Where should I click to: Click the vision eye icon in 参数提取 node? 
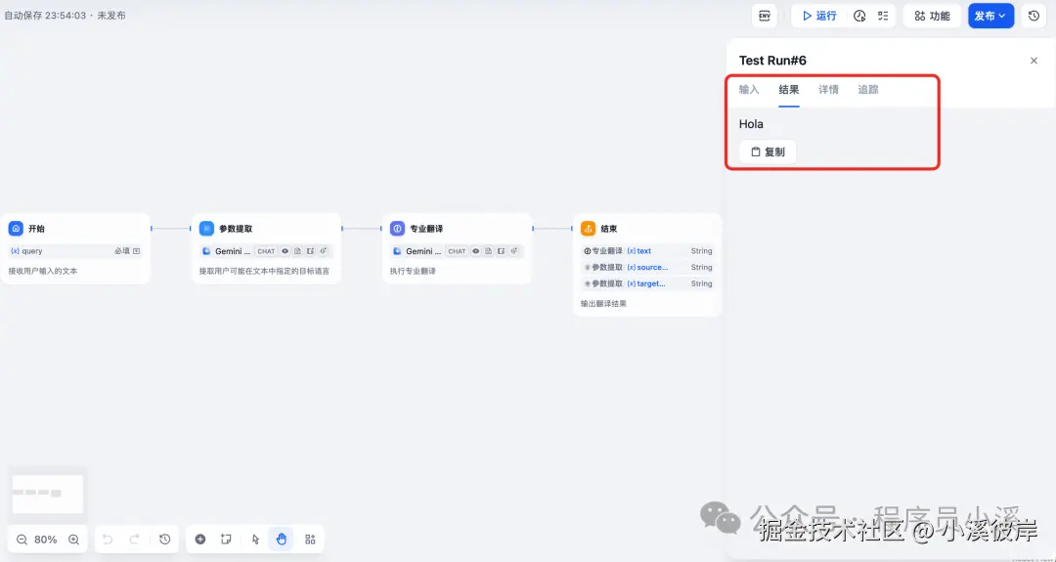click(285, 251)
